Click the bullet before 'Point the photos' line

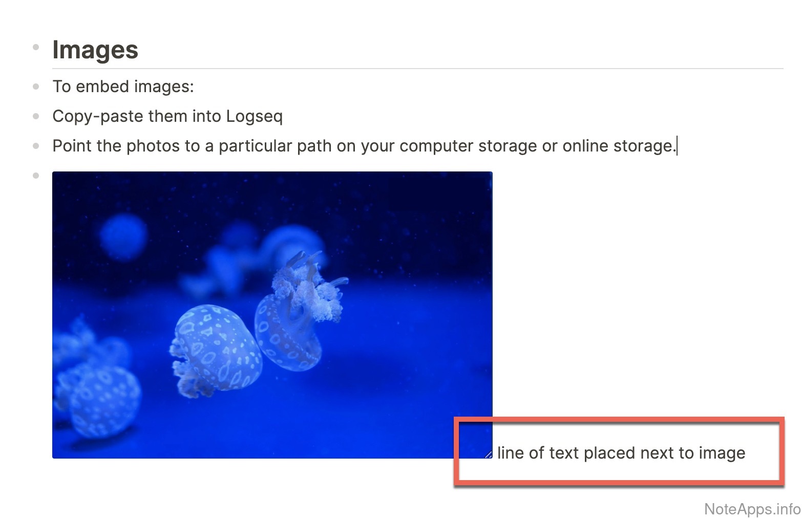click(x=36, y=146)
